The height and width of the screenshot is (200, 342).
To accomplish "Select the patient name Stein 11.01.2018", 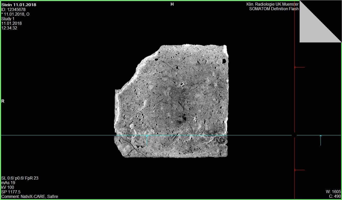I will pos(19,5).
